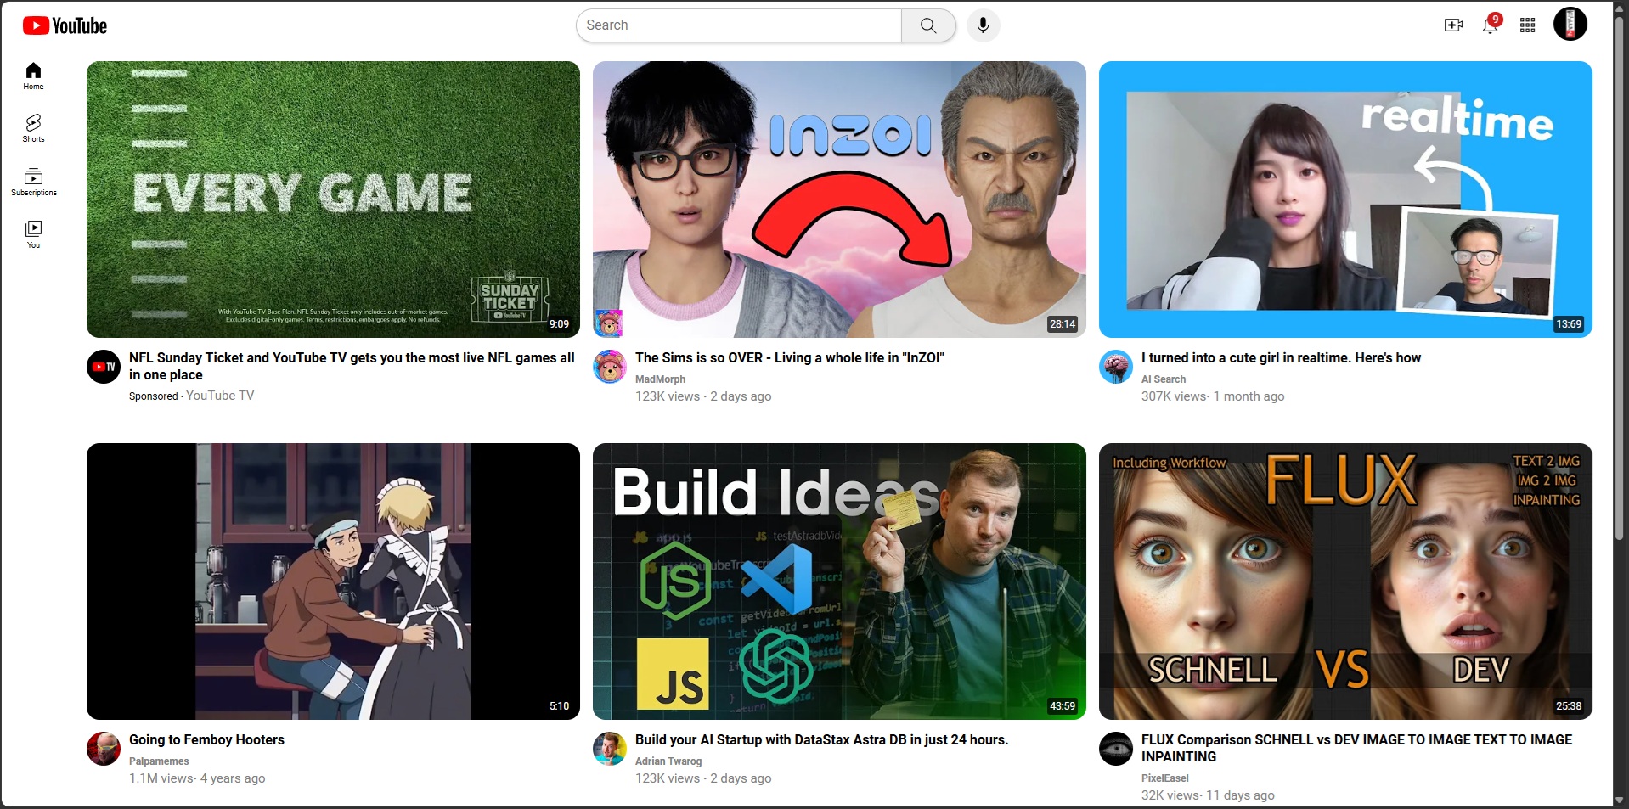Open Shorts in the sidebar
The height and width of the screenshot is (809, 1629).
pos(33,128)
